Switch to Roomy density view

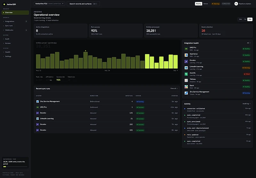[198, 4]
